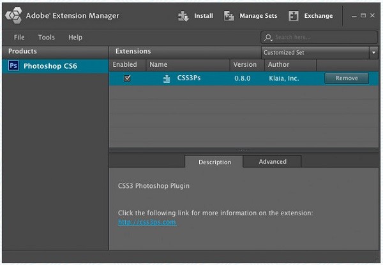This screenshot has width=383, height=265.
Task: Open the css3ps.com link
Action: pos(147,222)
